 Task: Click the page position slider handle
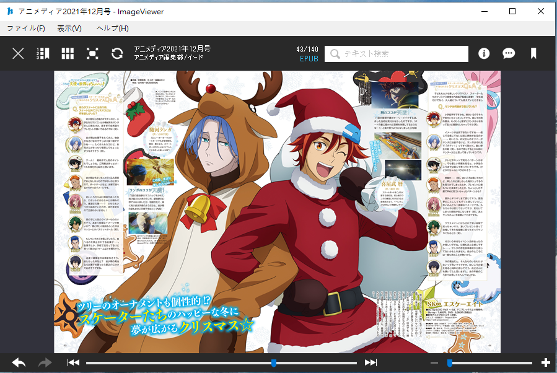pos(274,362)
